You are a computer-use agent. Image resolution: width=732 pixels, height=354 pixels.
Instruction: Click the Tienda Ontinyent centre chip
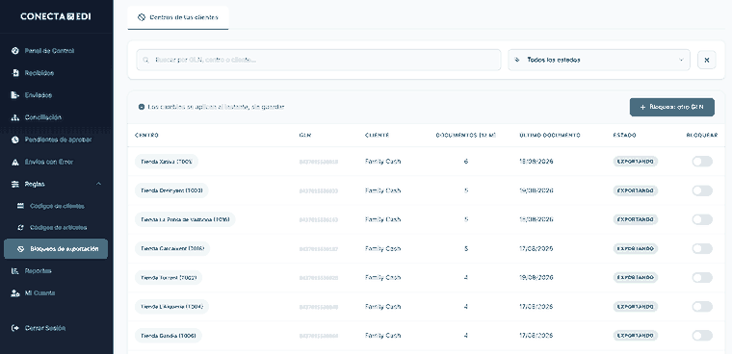(171, 190)
